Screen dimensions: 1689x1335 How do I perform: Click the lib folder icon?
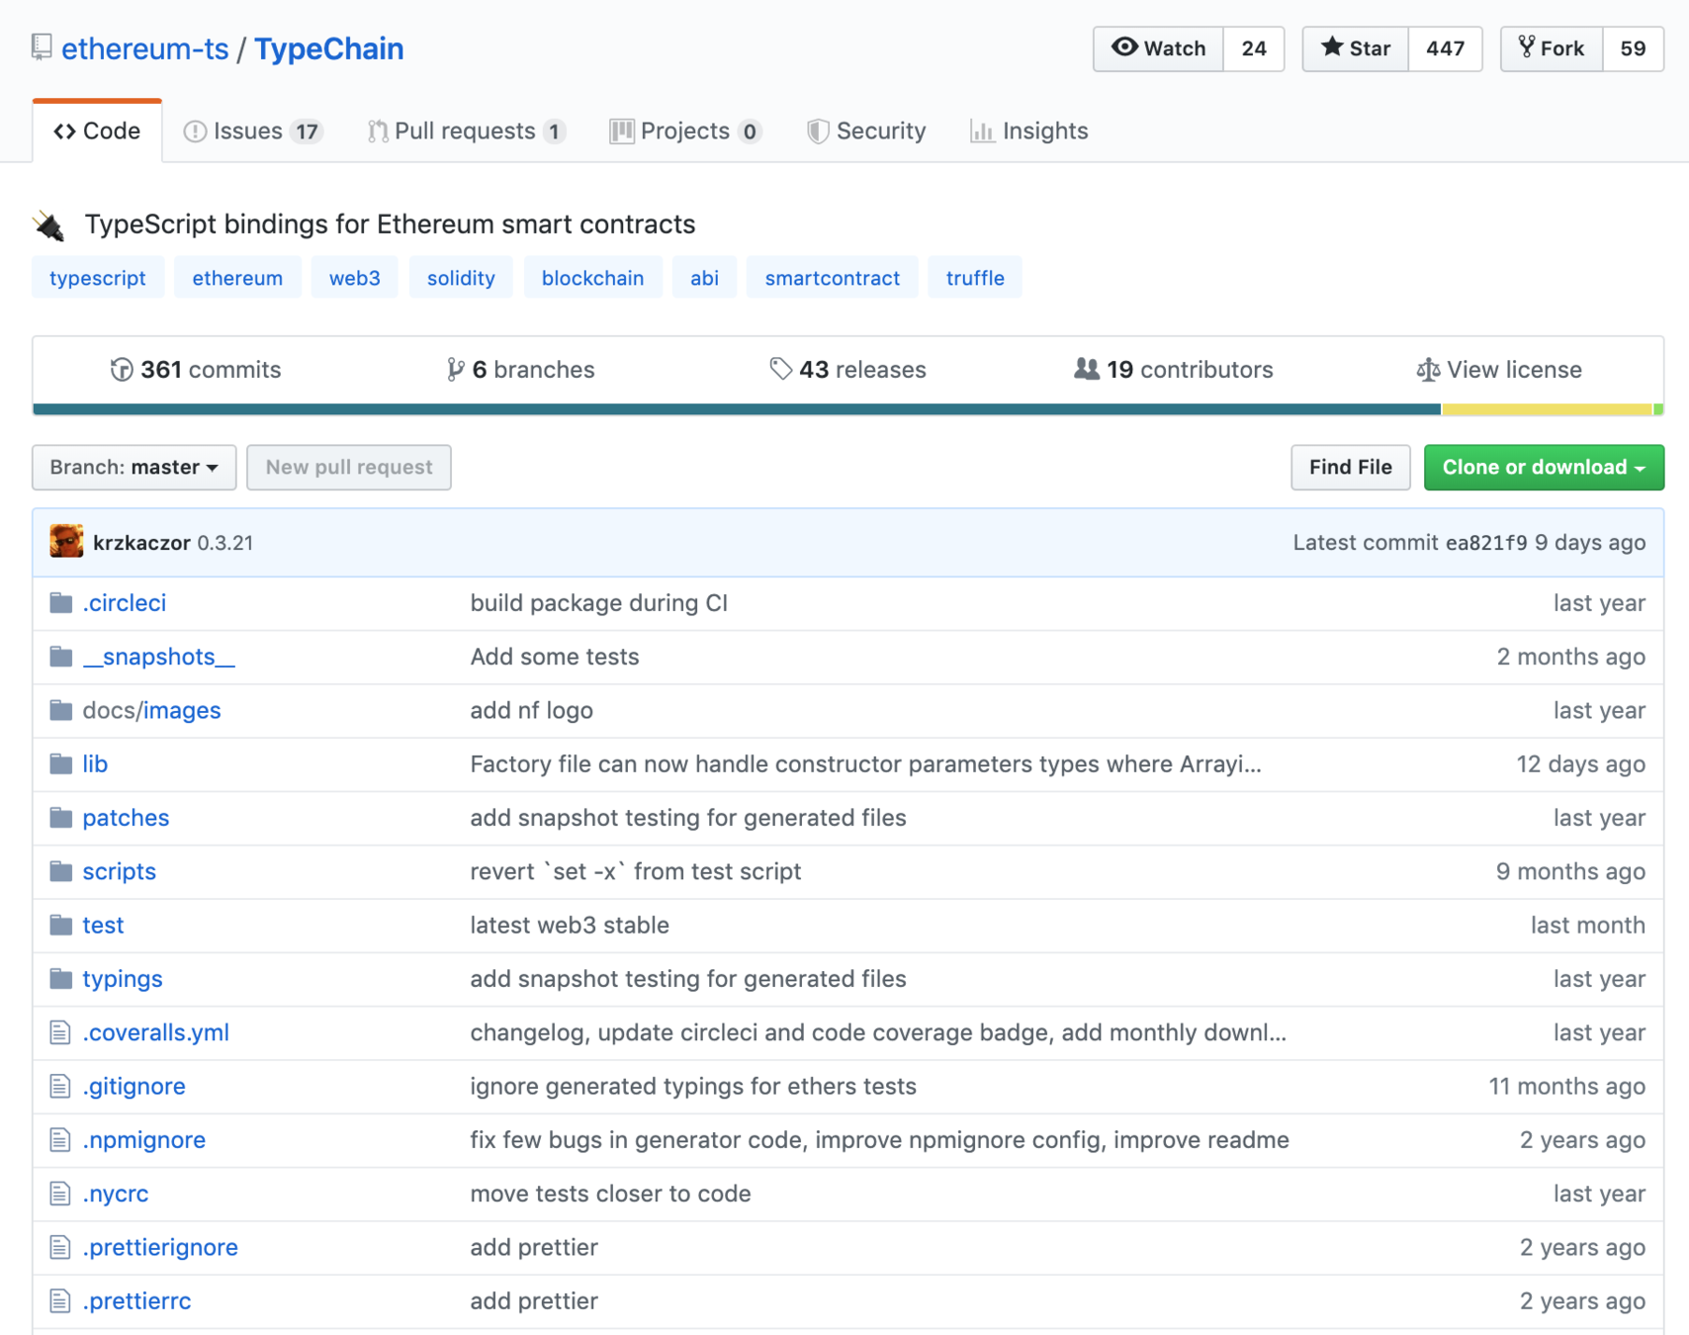pos(61,763)
